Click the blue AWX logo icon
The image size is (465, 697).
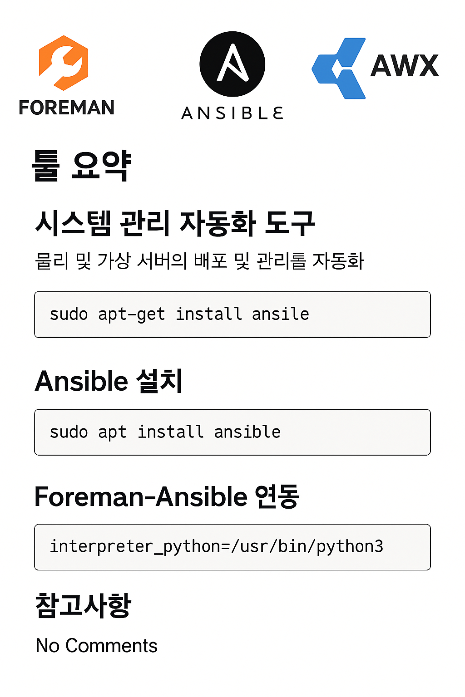(339, 69)
